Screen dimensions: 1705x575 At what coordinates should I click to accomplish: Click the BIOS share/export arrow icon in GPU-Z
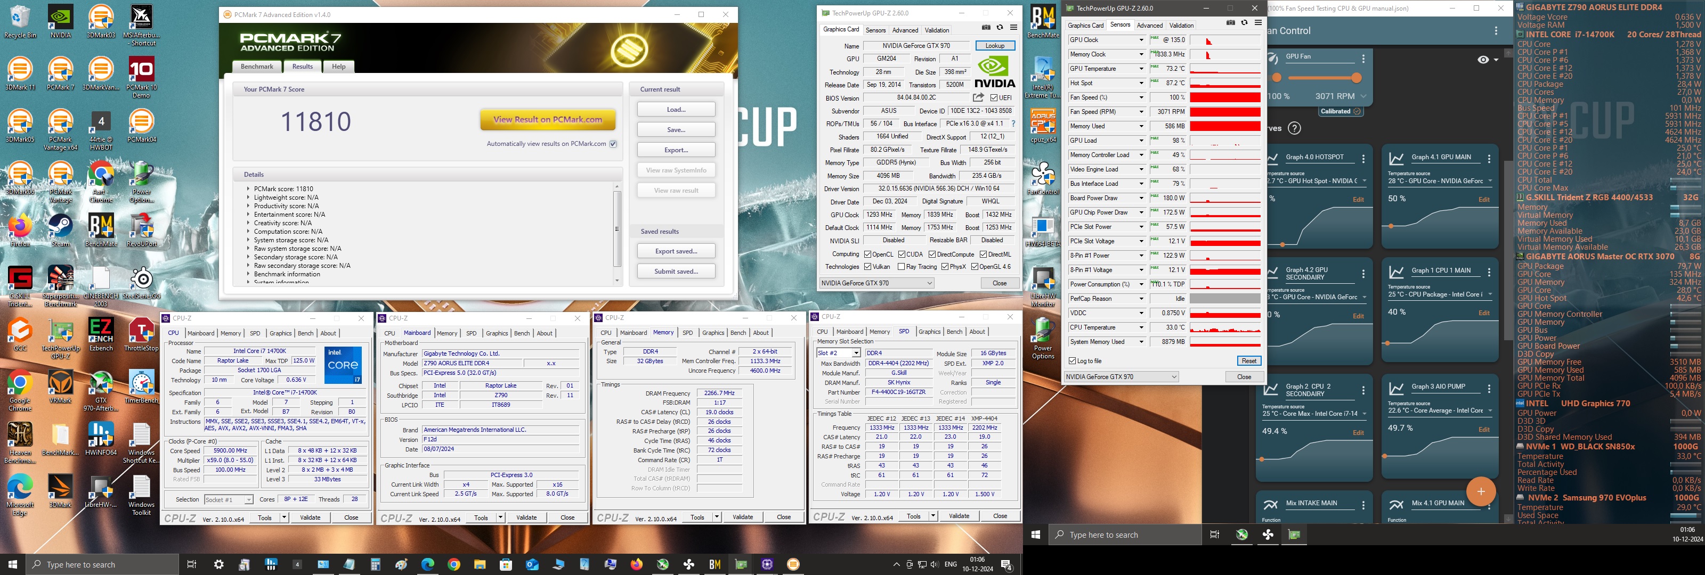978,98
